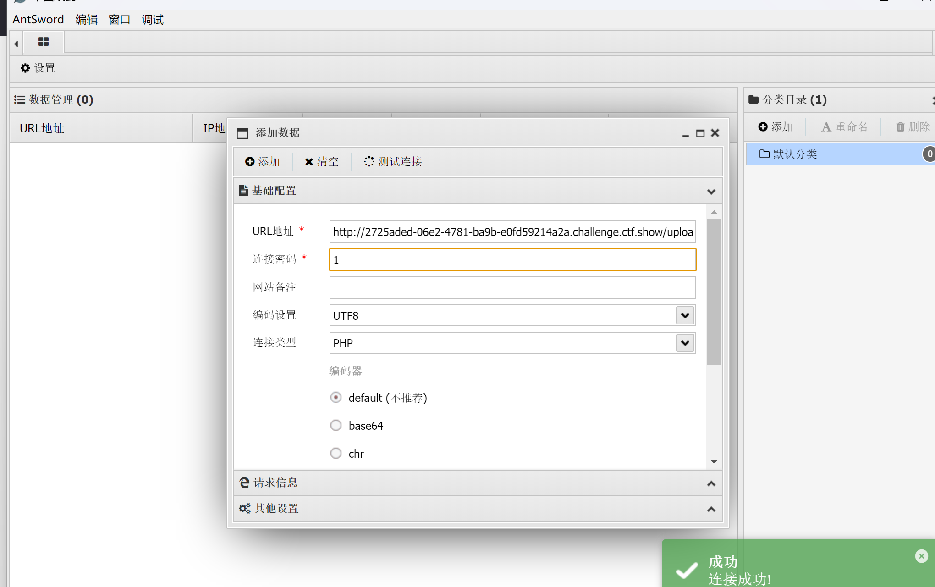Click the 默认分类 count badge
Screen dimensions: 935x587
click(x=929, y=154)
